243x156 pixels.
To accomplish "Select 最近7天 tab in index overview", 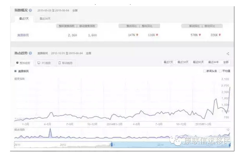I will click(24, 19).
